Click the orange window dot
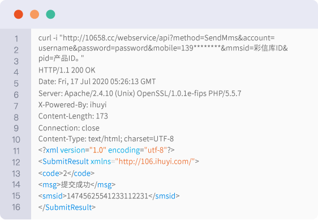 pos(35,14)
